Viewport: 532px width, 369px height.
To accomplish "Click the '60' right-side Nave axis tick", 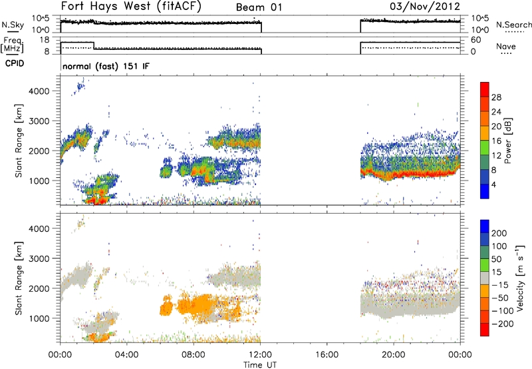I will pyautogui.click(x=476, y=40).
